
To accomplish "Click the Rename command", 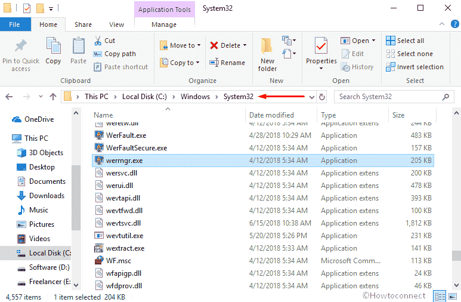I will pyautogui.click(x=227, y=63).
